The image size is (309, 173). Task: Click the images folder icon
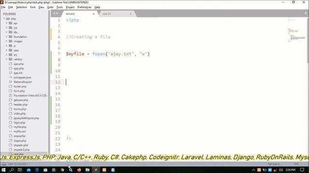click(x=11, y=41)
